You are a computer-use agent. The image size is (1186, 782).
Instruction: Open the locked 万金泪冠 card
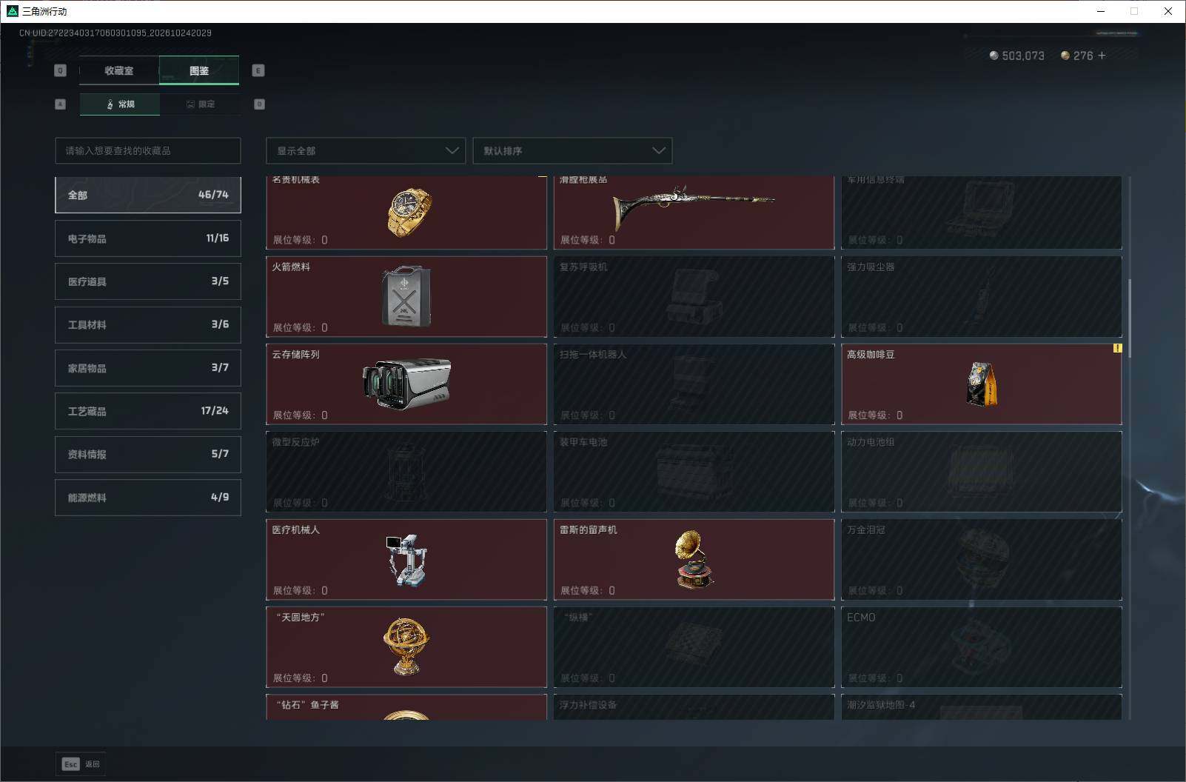click(x=982, y=559)
